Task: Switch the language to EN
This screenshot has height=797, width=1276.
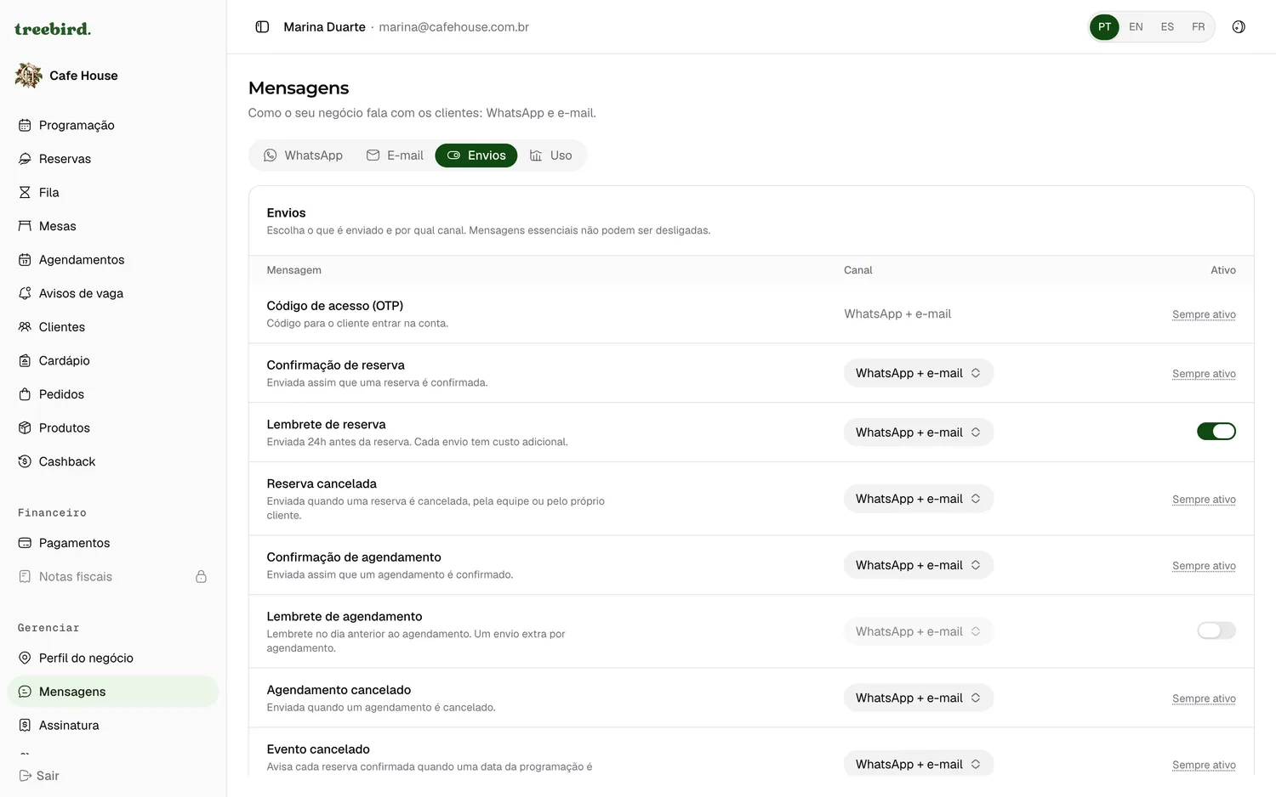Action: coord(1136,27)
